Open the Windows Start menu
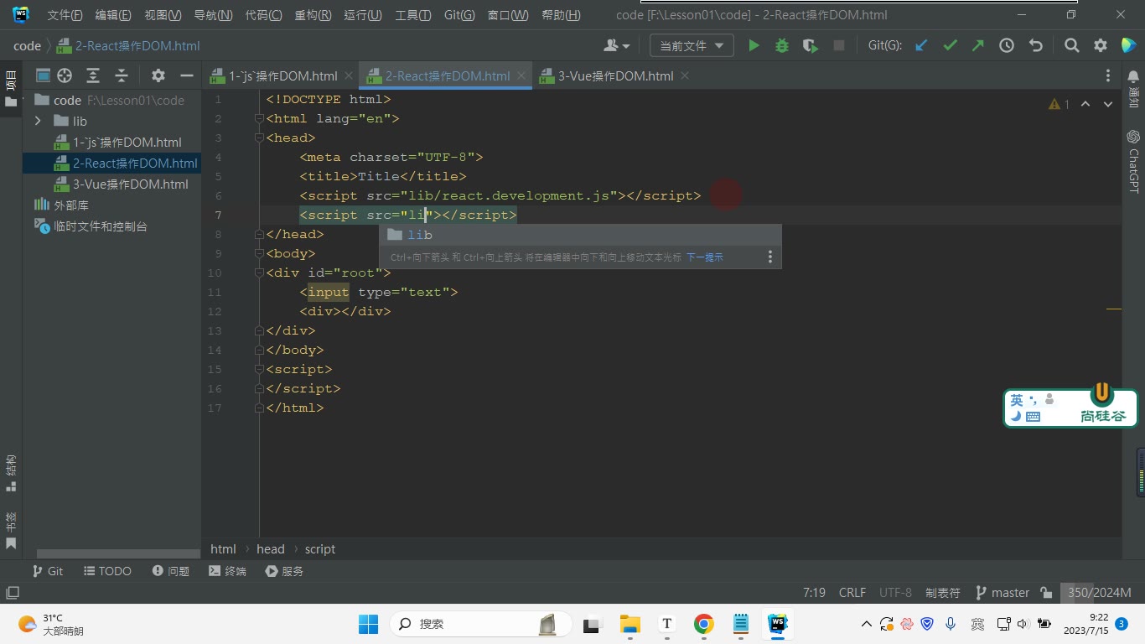The image size is (1145, 644). tap(369, 624)
